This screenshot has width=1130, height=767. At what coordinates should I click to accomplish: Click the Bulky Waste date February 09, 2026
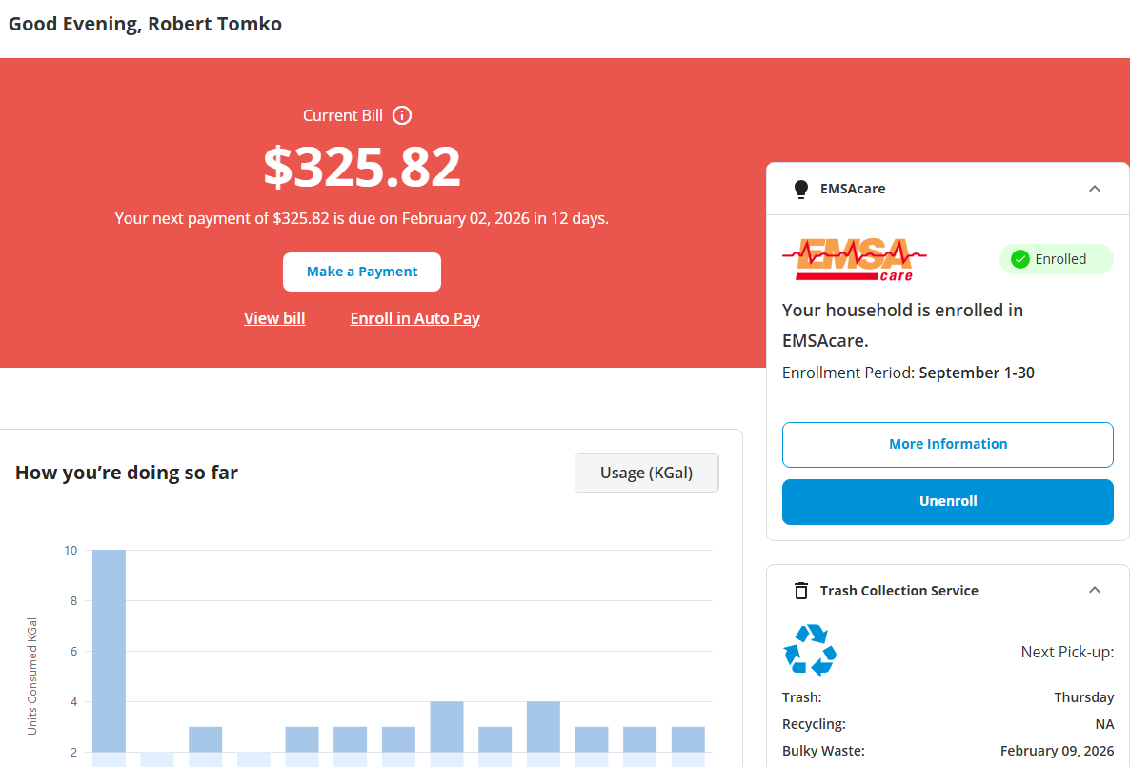pyautogui.click(x=1057, y=751)
